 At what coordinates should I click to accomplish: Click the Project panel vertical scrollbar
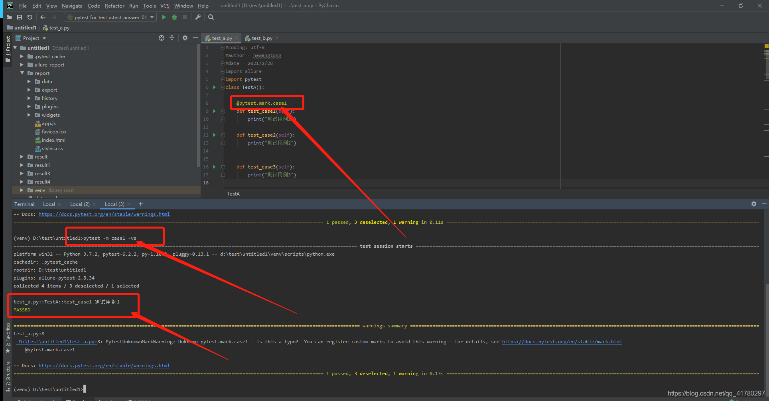tap(199, 106)
